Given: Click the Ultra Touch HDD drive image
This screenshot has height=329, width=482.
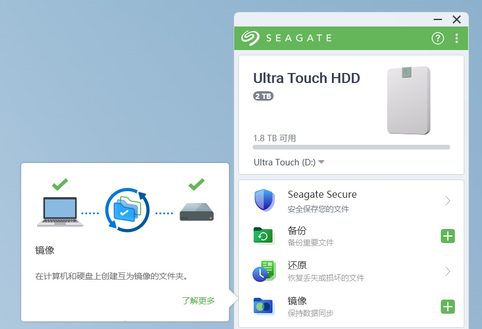Looking at the screenshot, I should click(408, 100).
